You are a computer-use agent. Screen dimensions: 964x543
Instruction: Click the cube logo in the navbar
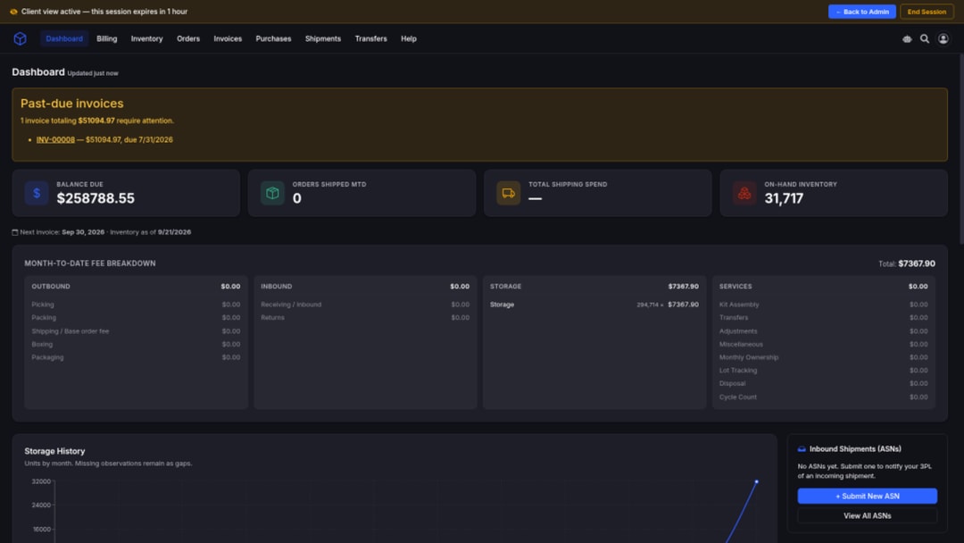tap(21, 38)
